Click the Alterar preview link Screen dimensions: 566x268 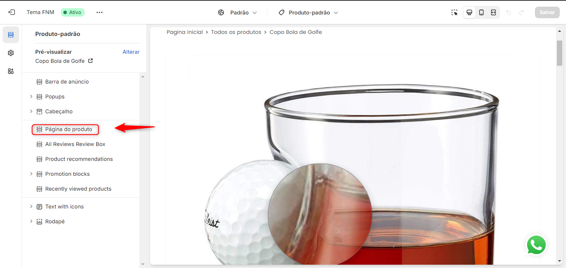(131, 52)
